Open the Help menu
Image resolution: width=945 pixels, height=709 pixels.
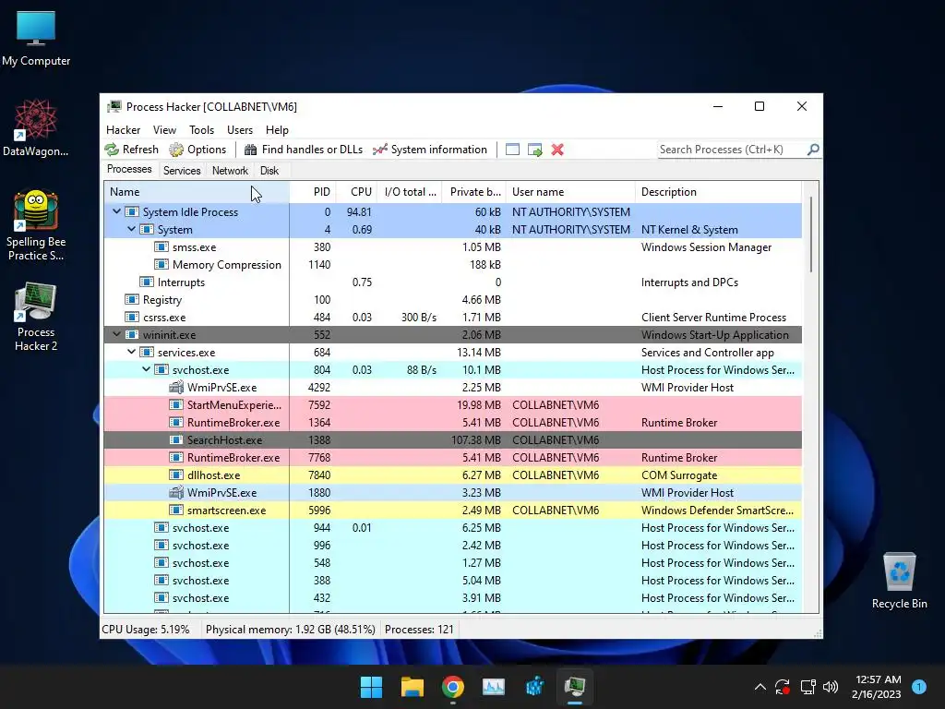point(277,129)
